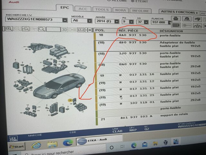The width and height of the screenshot is (206, 155).
Task: Click the Start button
Action: [17, 146]
